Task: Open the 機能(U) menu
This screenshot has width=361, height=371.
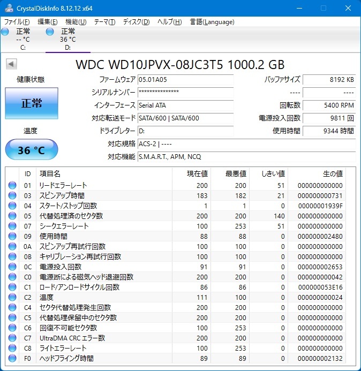Action: [x=76, y=22]
